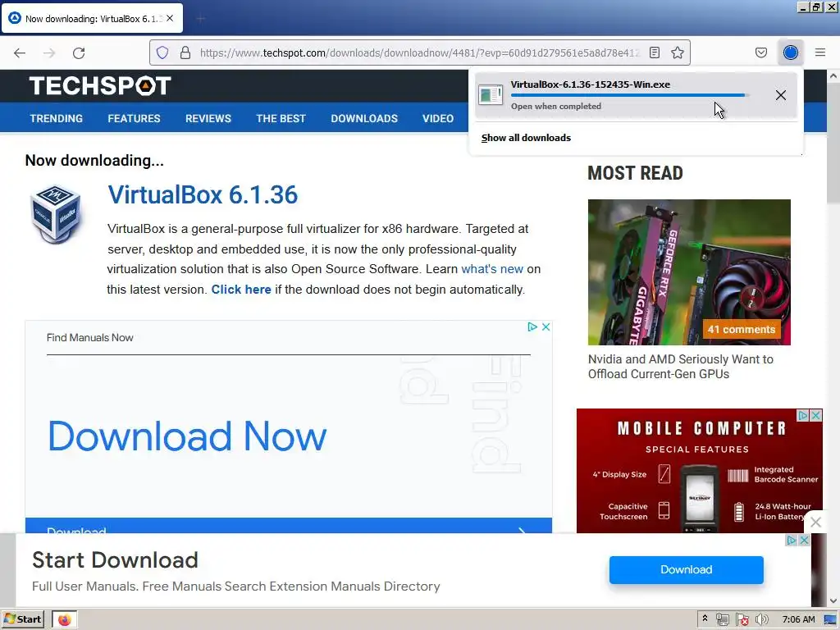The width and height of the screenshot is (840, 630).
Task: Open the what's new link
Action: click(x=492, y=269)
